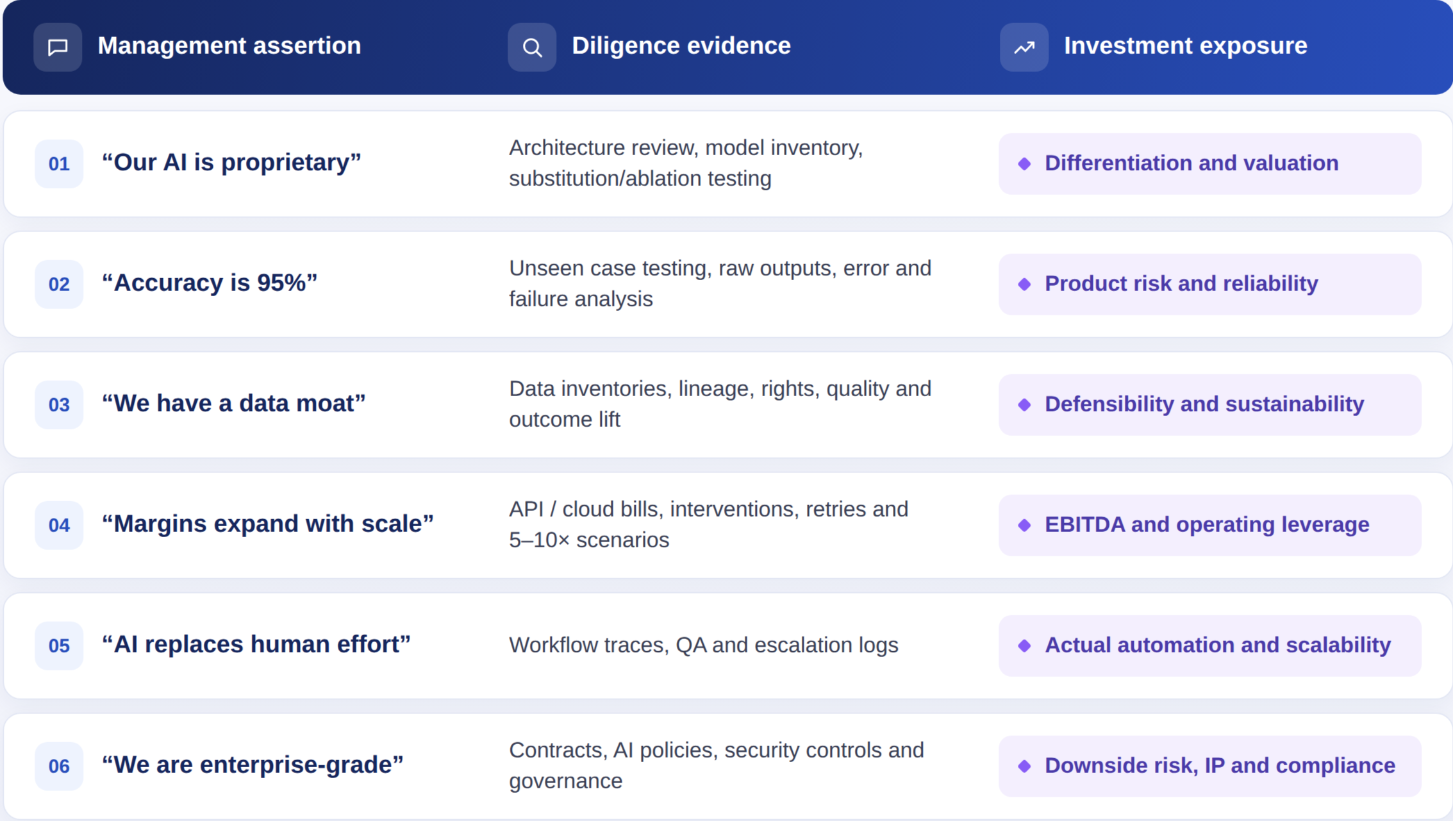
Task: Click the Unseen case testing evidence text
Action: (x=720, y=283)
